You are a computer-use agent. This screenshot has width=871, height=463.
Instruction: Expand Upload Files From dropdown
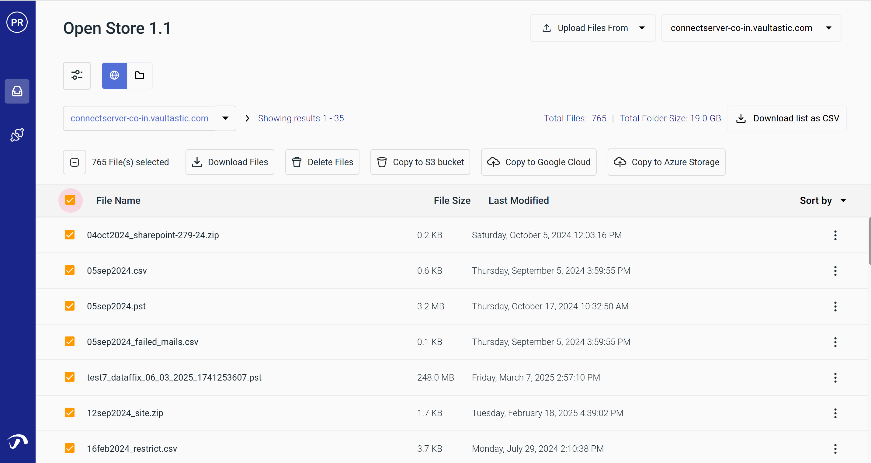tap(592, 28)
